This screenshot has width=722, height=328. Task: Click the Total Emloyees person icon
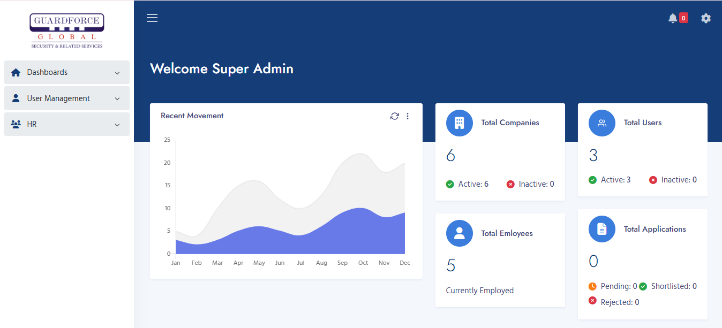click(459, 233)
